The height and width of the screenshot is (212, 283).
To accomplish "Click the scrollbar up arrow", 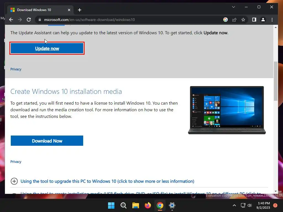I will tap(276, 27).
